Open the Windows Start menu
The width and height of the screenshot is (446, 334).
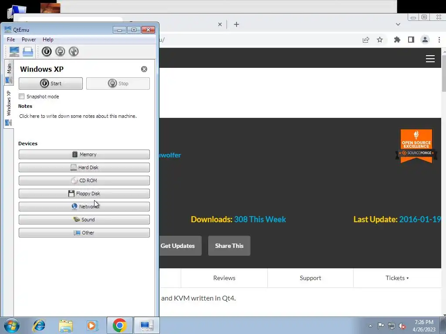tap(12, 325)
